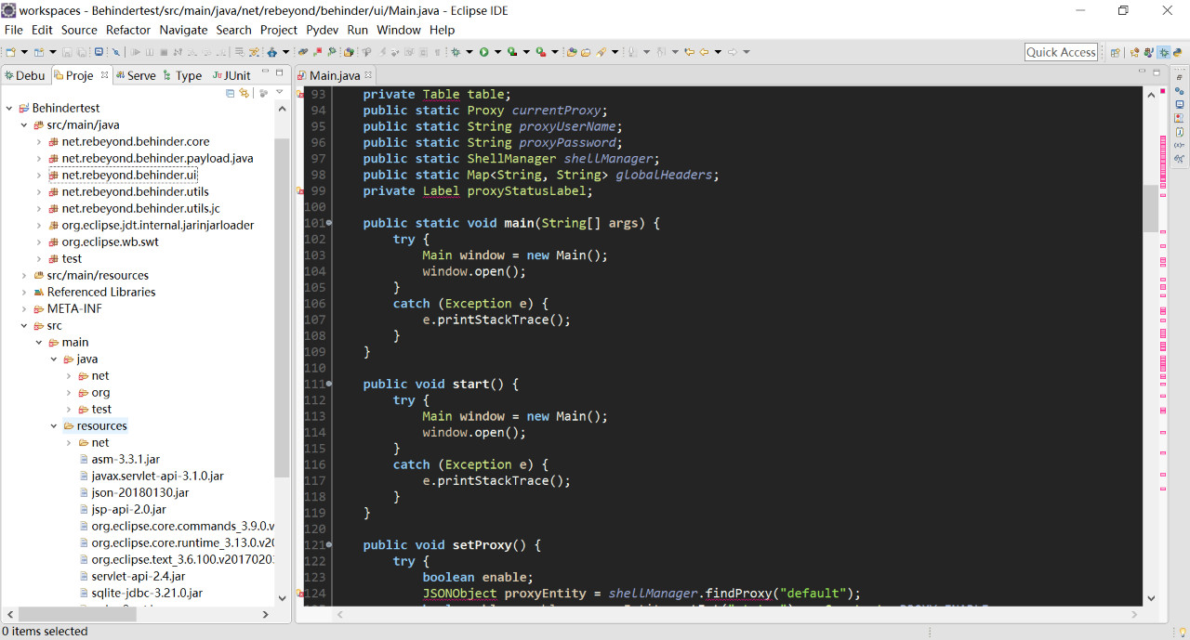Click the Coverage launch icon
The image size is (1190, 640).
511,52
